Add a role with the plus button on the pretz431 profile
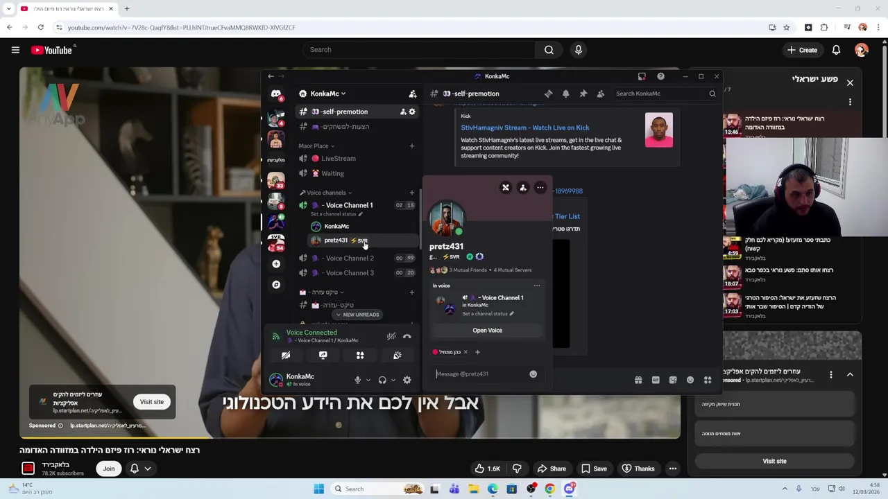This screenshot has height=499, width=888. (477, 352)
